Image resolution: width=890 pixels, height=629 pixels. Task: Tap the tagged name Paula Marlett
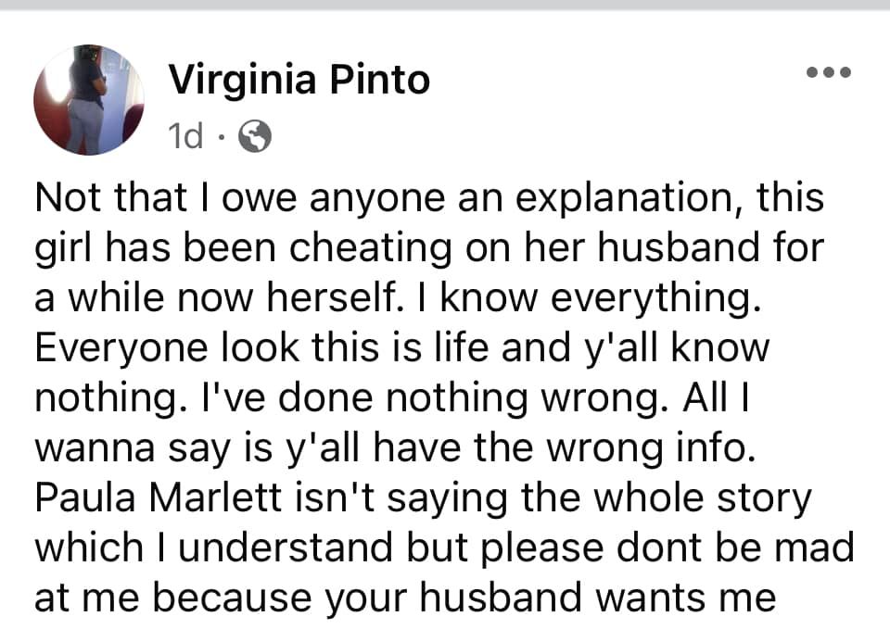click(159, 497)
